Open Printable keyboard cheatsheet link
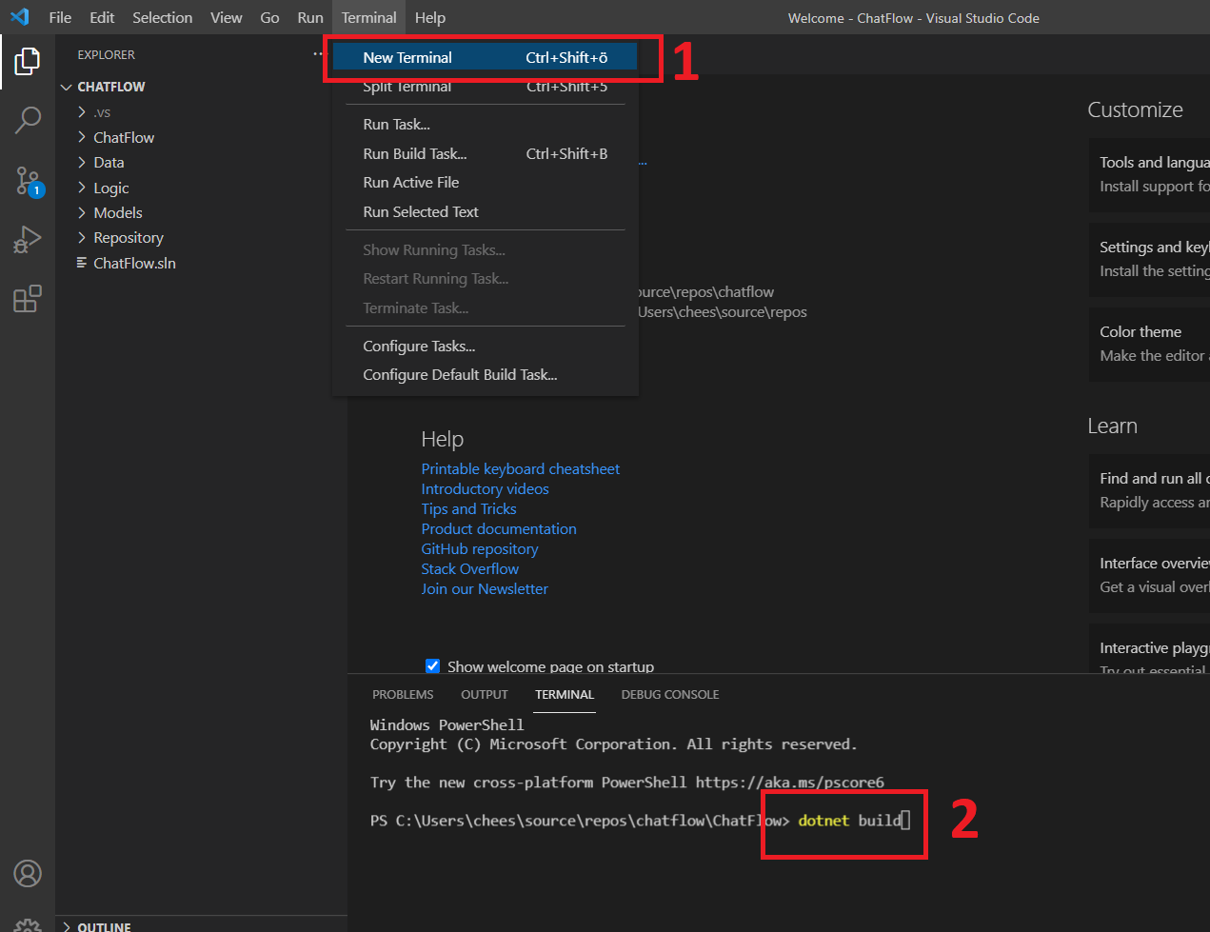Screen dimensions: 1210x932 [521, 468]
